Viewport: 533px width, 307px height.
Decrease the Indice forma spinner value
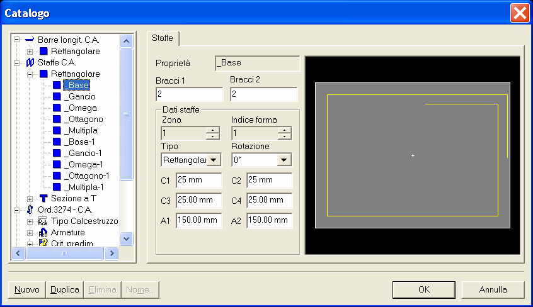point(284,136)
